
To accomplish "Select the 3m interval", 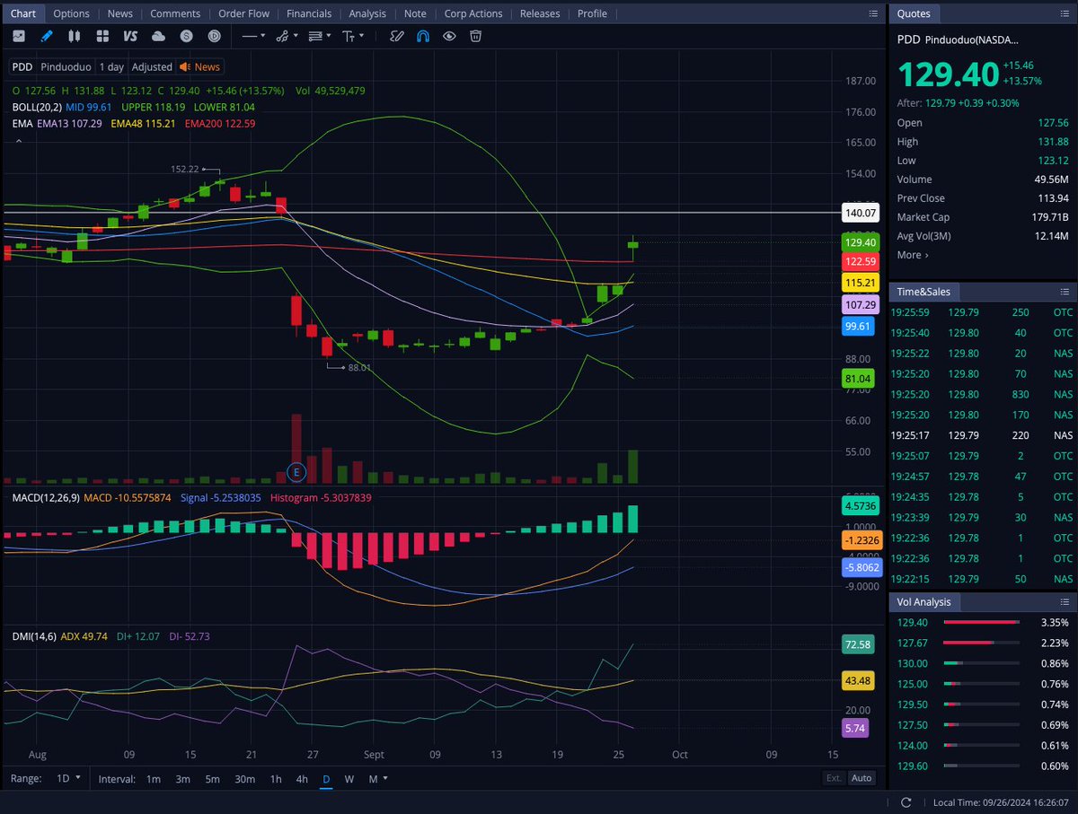I will click(182, 779).
